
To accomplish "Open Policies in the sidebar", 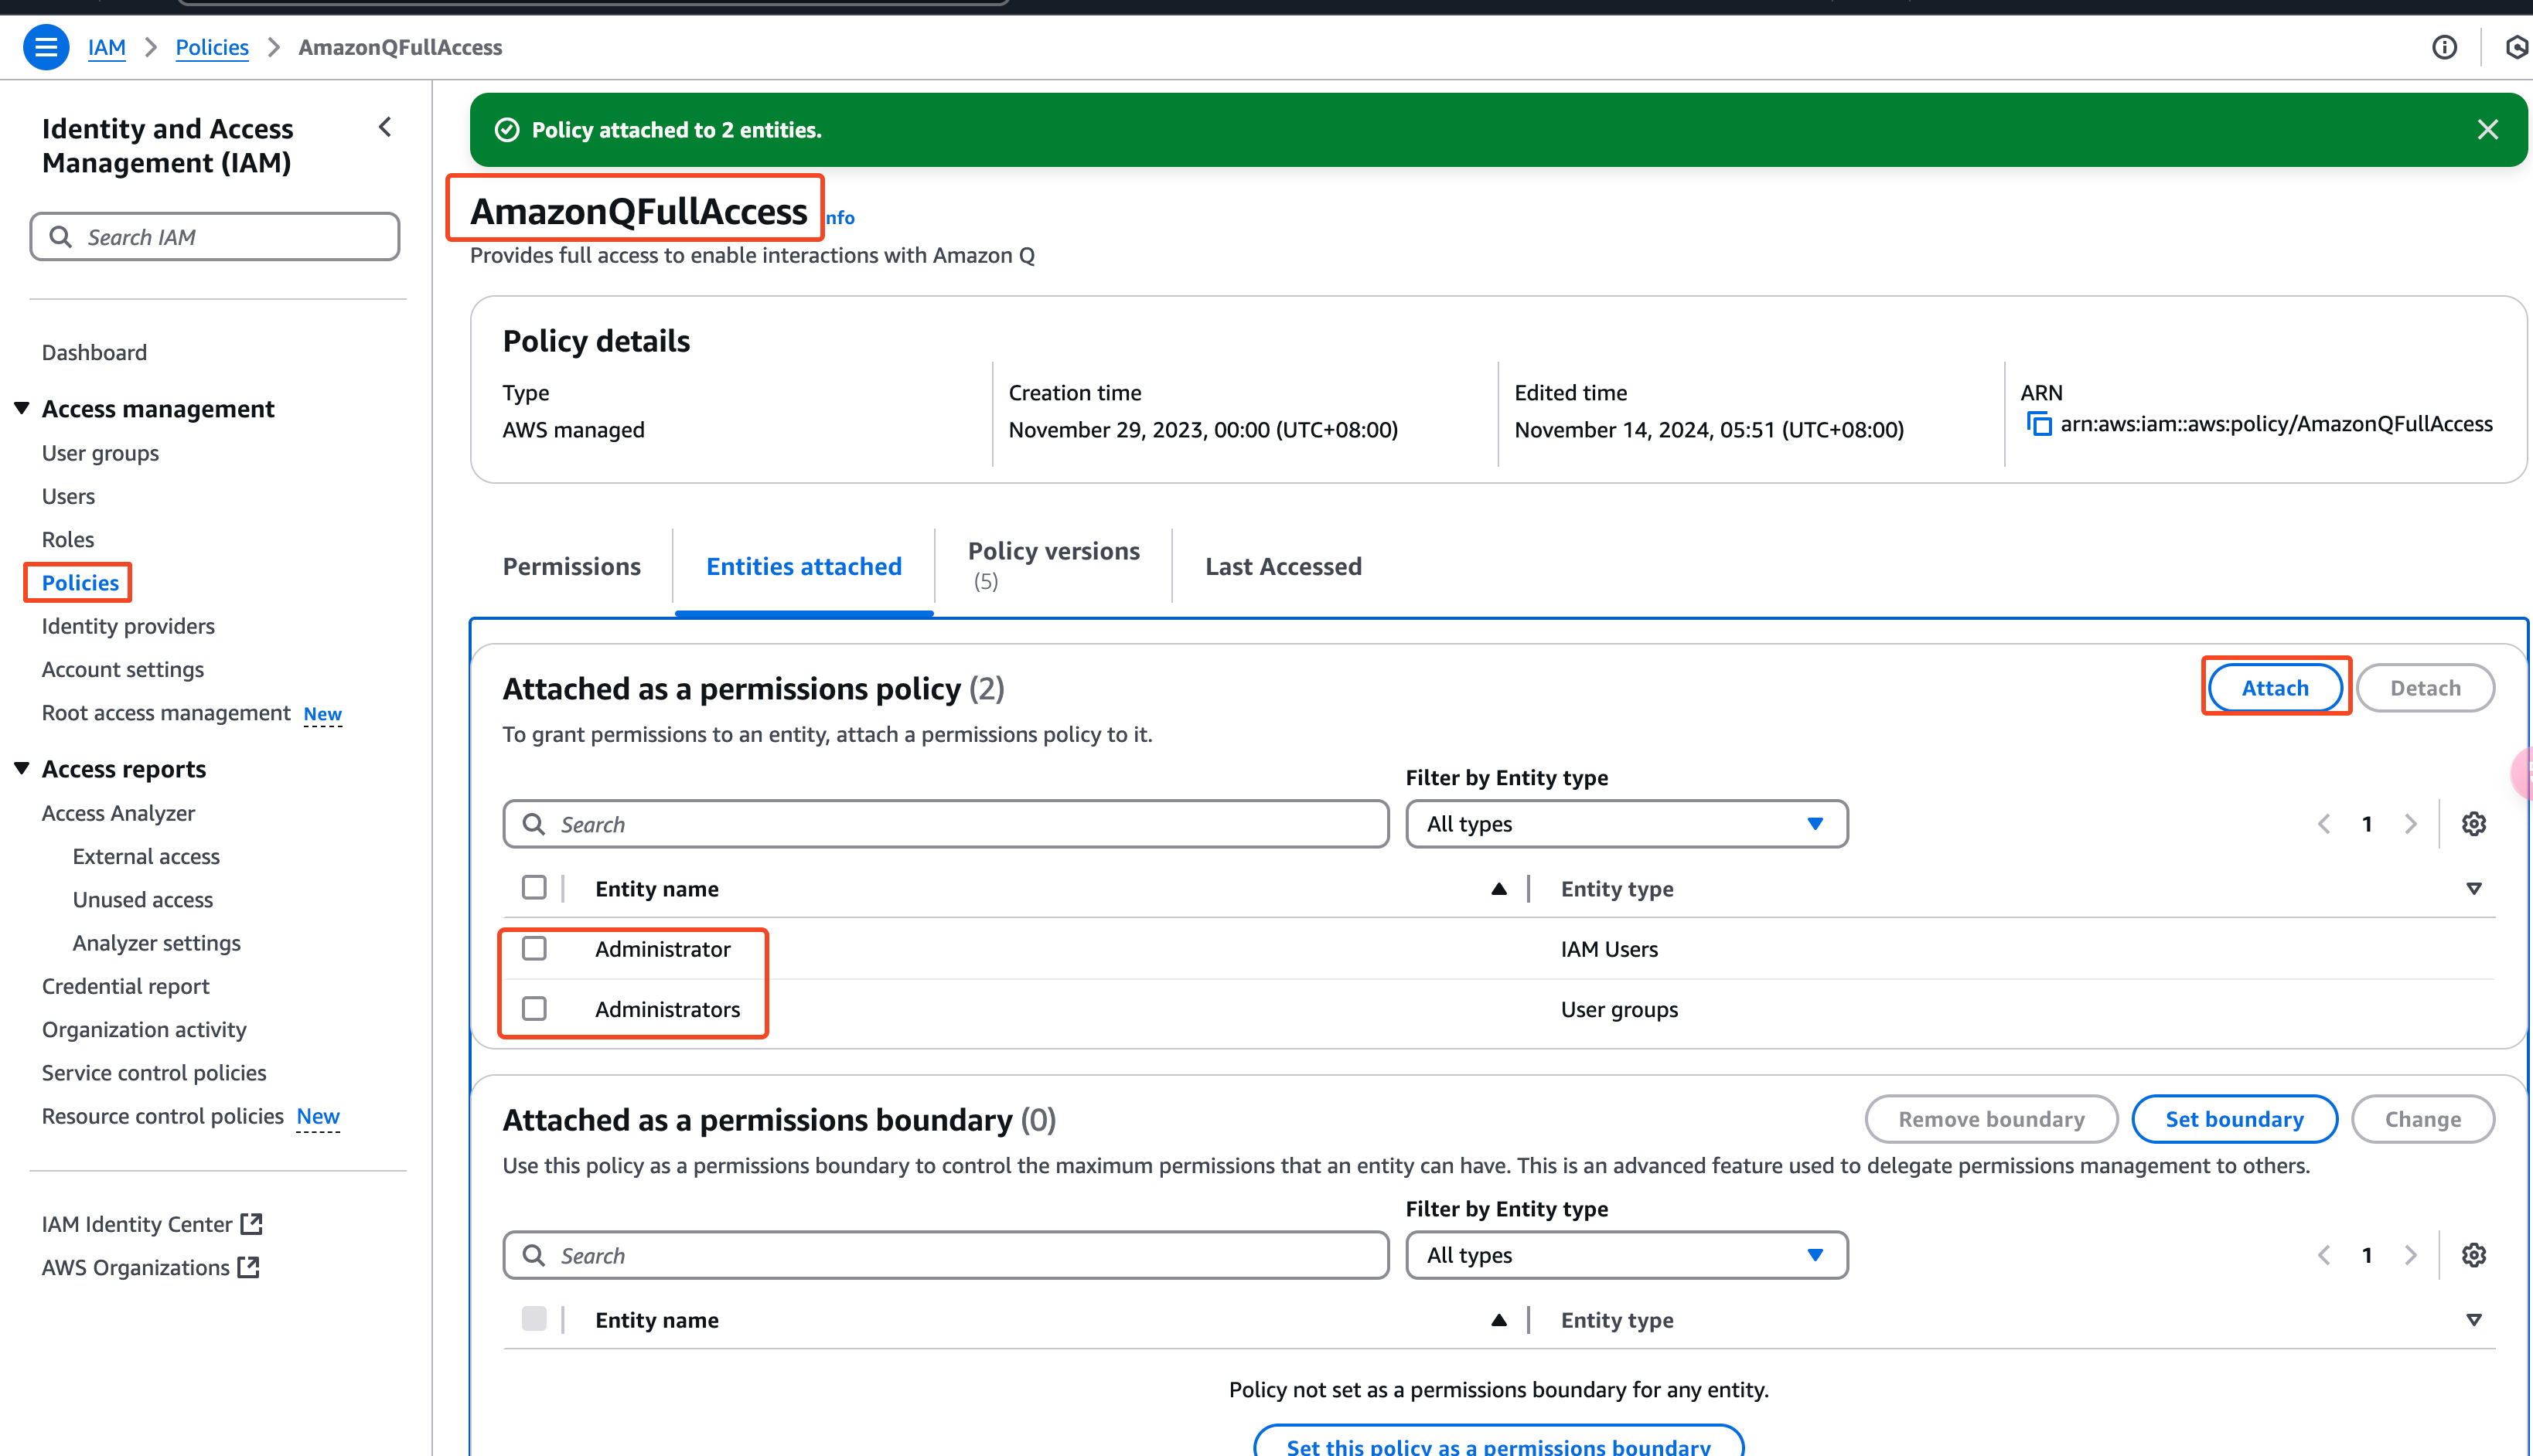I will pyautogui.click(x=80, y=582).
